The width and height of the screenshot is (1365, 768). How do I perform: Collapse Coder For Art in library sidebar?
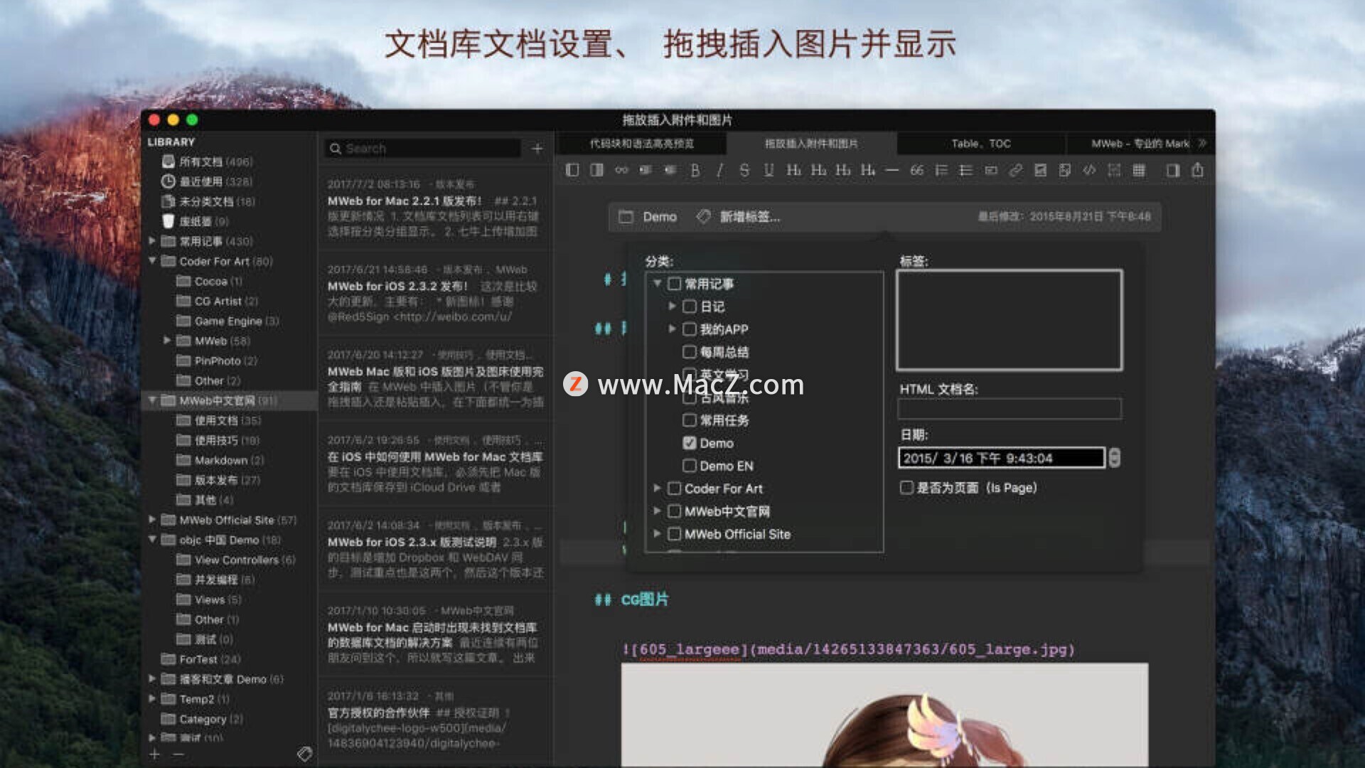pos(152,261)
